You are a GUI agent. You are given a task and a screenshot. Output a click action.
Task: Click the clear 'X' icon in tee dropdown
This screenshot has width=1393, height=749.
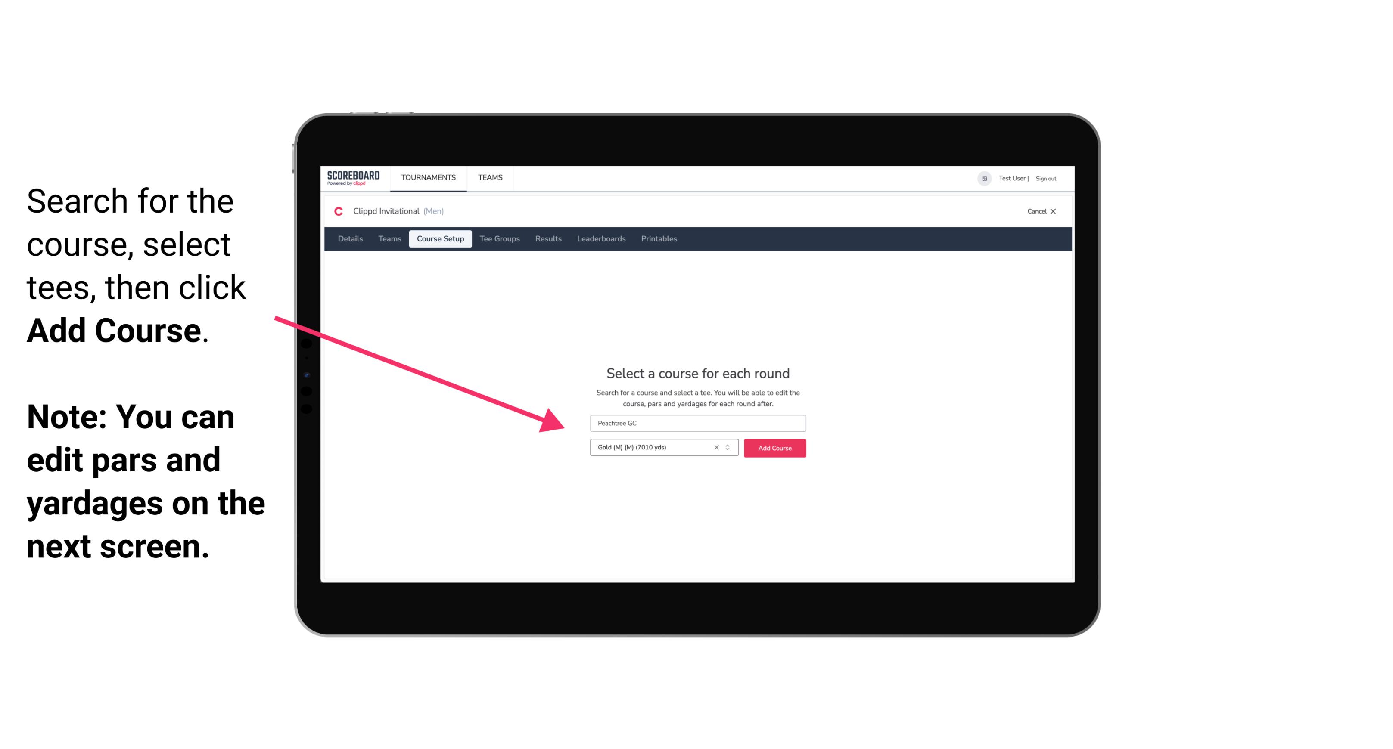pyautogui.click(x=716, y=448)
